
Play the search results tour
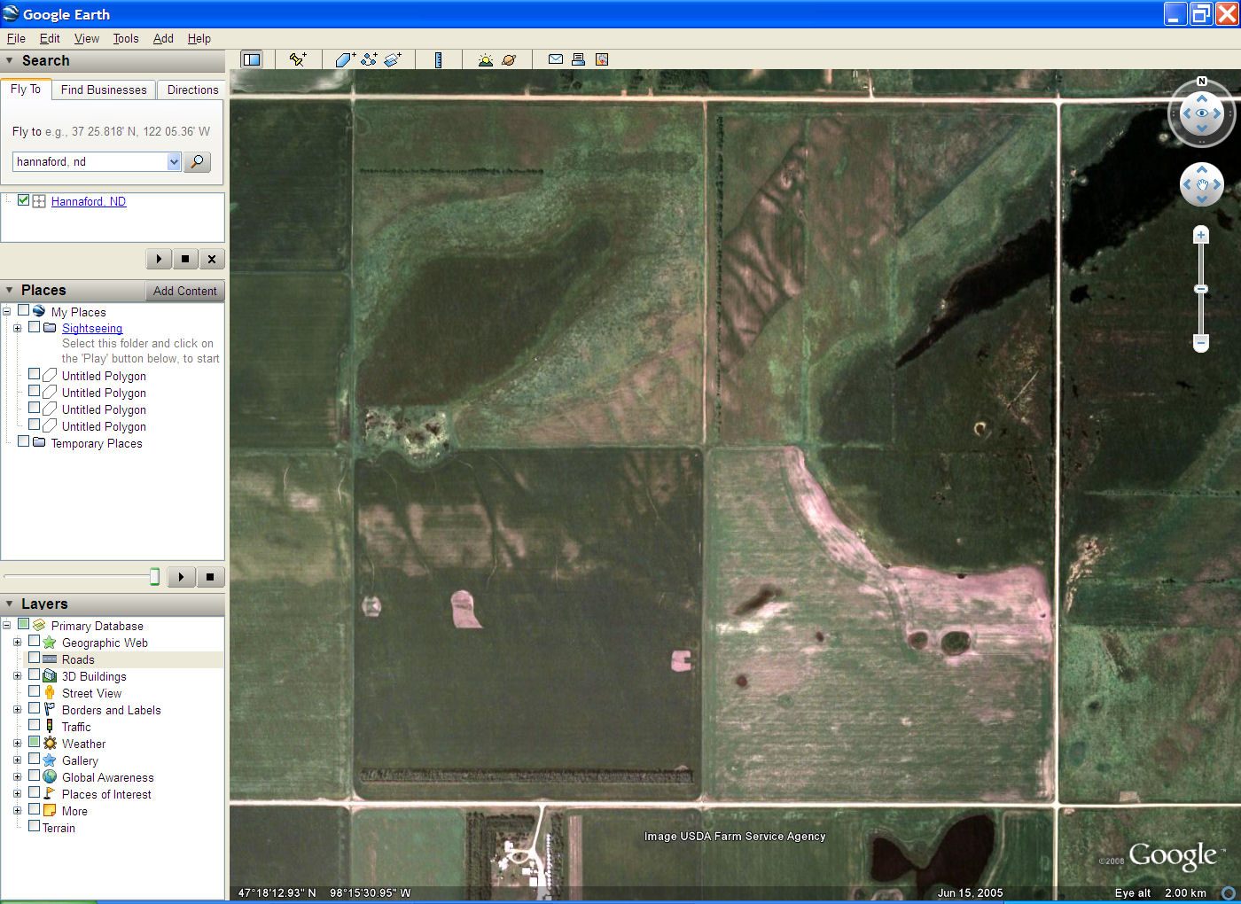point(159,259)
